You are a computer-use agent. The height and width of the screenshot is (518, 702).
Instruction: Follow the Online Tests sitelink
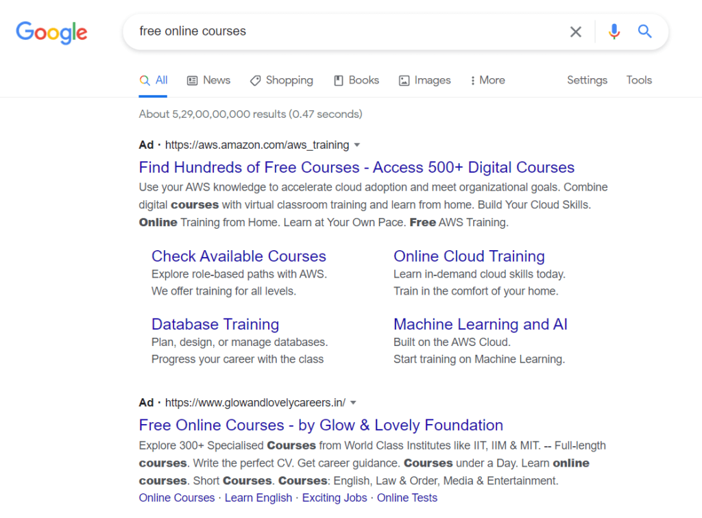tap(407, 498)
